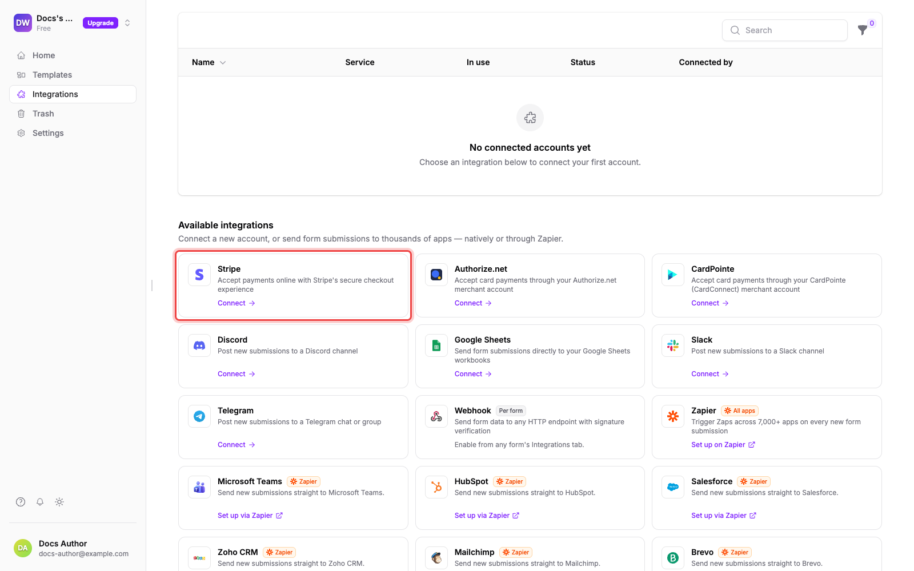Open Settings in sidebar

(73, 133)
